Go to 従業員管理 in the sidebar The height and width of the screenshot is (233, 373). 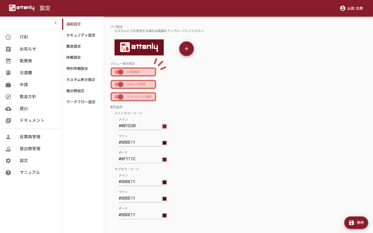pos(30,137)
